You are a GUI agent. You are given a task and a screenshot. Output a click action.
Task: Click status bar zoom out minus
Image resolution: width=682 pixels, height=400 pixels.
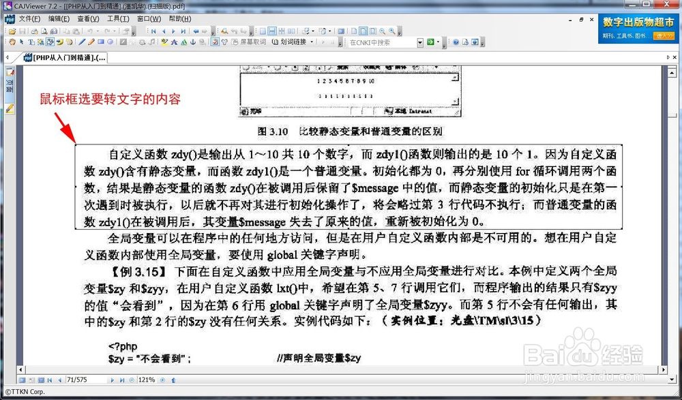(132, 380)
